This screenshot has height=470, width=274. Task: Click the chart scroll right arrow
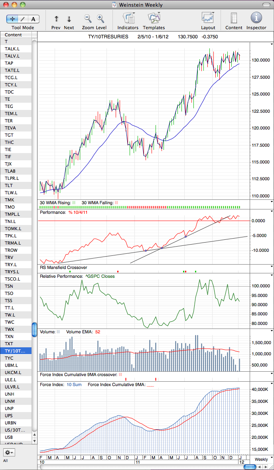(266, 467)
